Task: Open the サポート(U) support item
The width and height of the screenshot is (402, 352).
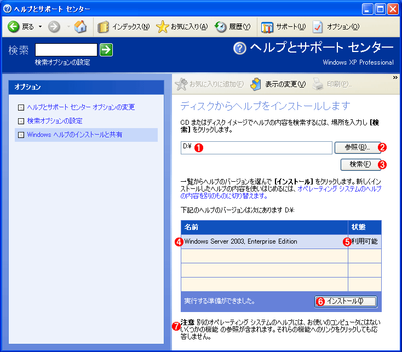Action: (283, 27)
